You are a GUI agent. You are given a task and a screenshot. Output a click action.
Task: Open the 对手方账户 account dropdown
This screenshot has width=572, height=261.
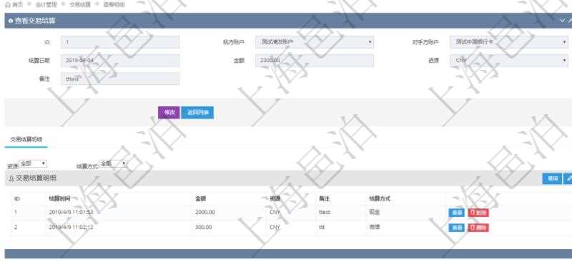[509, 42]
